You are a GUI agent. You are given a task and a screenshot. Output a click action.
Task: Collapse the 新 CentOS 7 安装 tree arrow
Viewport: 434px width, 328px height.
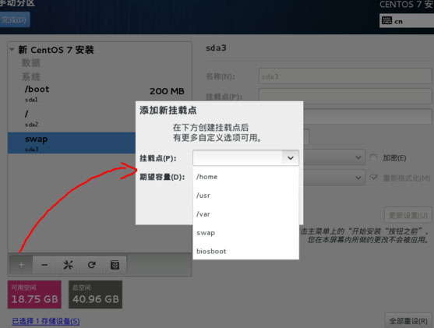click(x=12, y=50)
